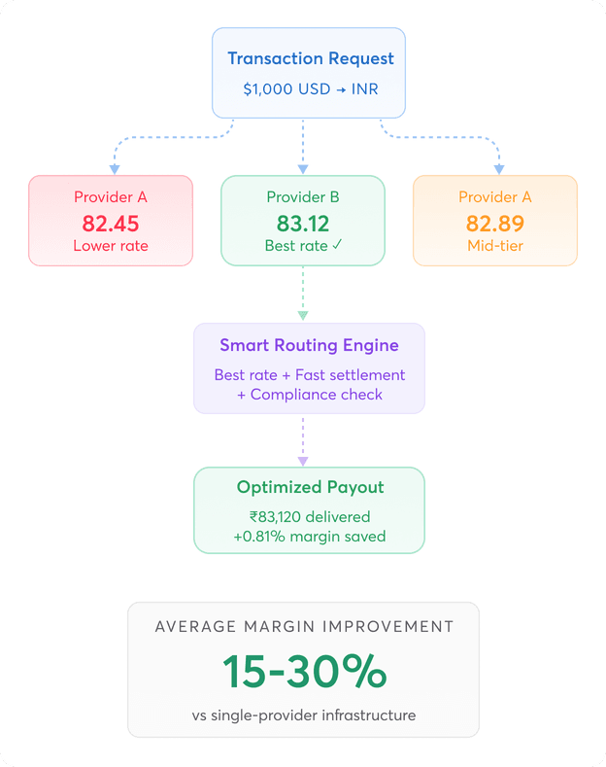Screen dimensions: 606x767
Task: Click the rupee symbol in the delivered amount
Action: (252, 517)
